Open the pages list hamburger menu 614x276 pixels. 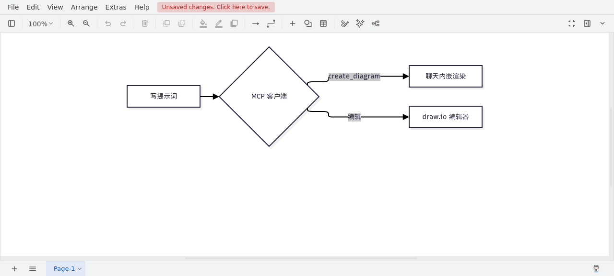point(33,269)
